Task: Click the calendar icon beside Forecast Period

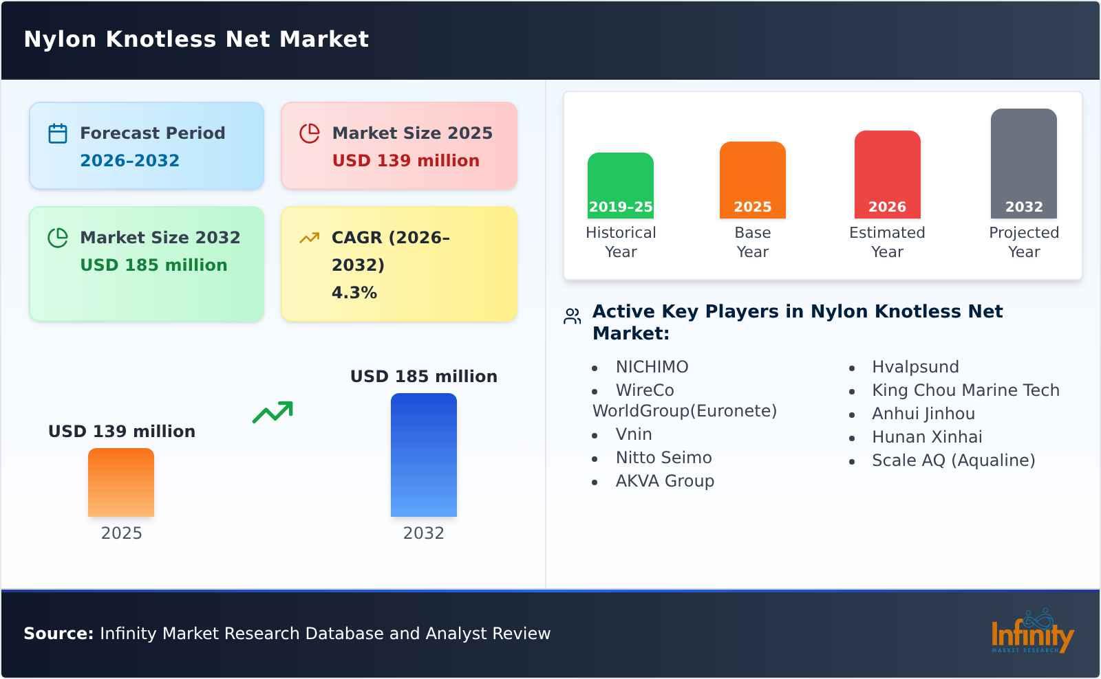Action: pos(57,132)
